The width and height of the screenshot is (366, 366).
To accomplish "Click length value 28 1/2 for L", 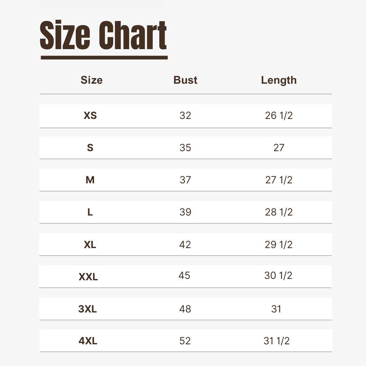I will 279,212.
